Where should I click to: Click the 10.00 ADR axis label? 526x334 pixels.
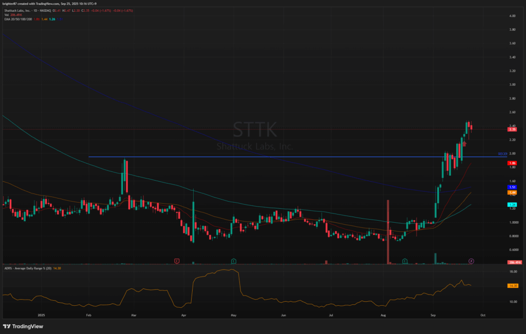point(513,302)
